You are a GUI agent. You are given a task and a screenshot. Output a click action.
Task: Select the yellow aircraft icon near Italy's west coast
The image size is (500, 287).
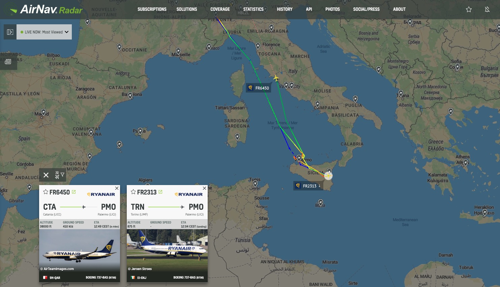pyautogui.click(x=276, y=78)
